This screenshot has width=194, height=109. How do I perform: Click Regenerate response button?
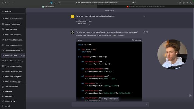pyautogui.click(x=110, y=99)
